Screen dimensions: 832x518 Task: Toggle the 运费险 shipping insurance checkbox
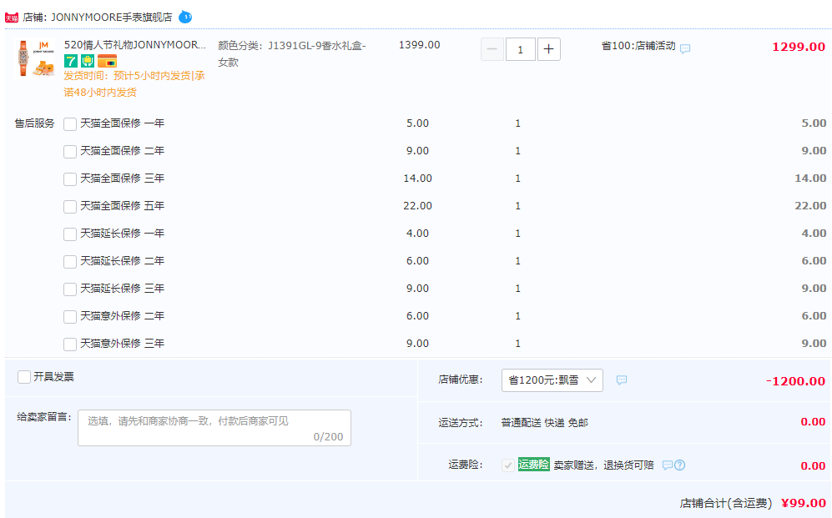point(508,465)
